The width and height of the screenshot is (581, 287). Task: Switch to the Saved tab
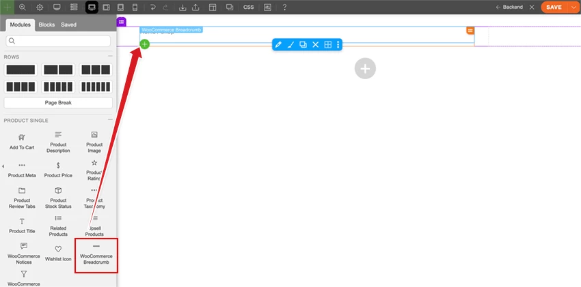click(68, 25)
